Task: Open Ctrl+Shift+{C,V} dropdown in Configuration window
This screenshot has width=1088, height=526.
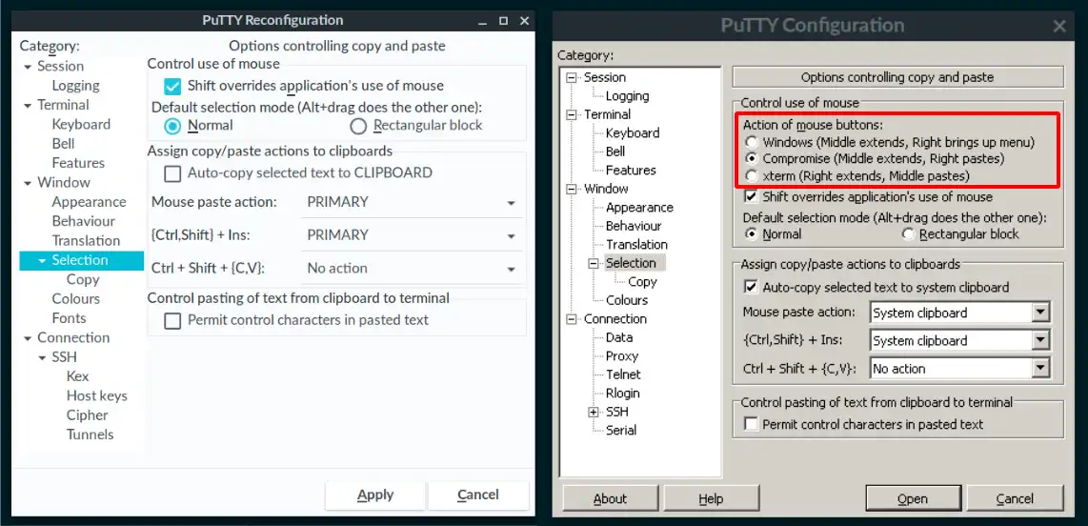Action: click(x=960, y=369)
